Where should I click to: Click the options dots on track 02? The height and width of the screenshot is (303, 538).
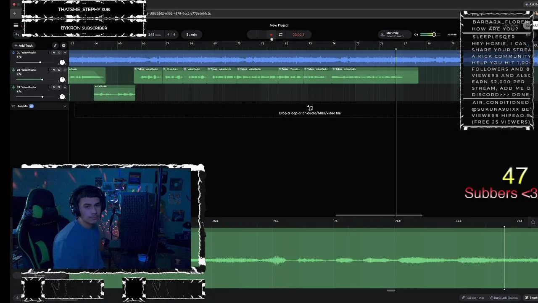point(49,70)
